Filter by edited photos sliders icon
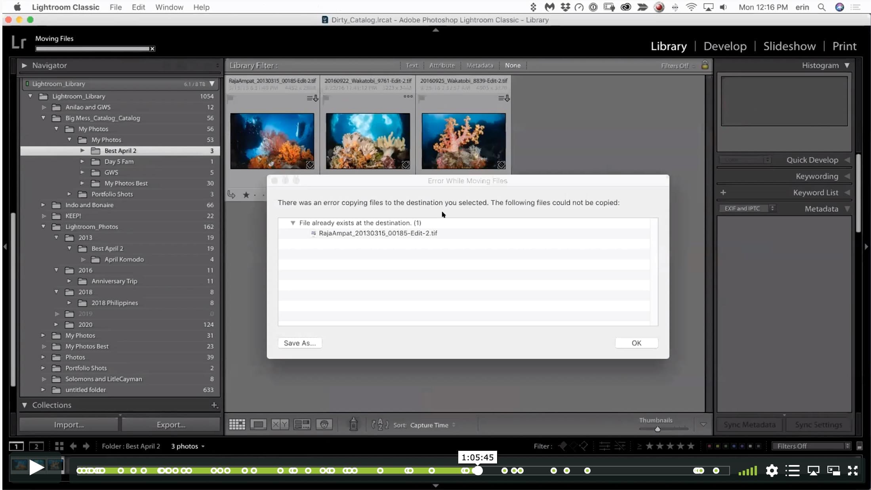 604,446
